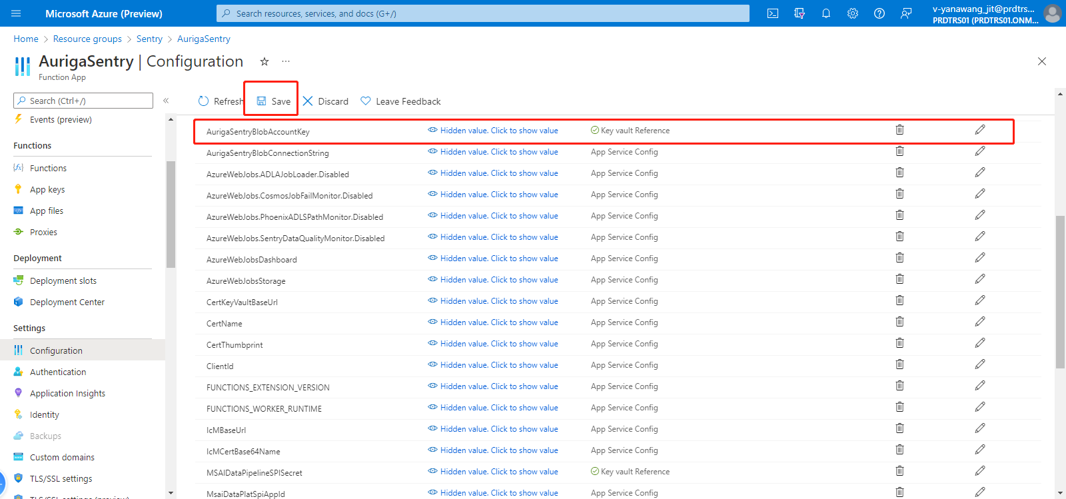This screenshot has width=1066, height=499.
Task: Edit the AzureWebJobsStorage setting
Action: point(980,279)
